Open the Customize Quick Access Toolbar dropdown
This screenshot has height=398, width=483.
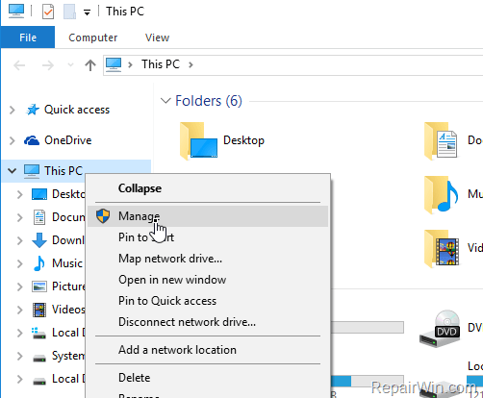tap(87, 12)
